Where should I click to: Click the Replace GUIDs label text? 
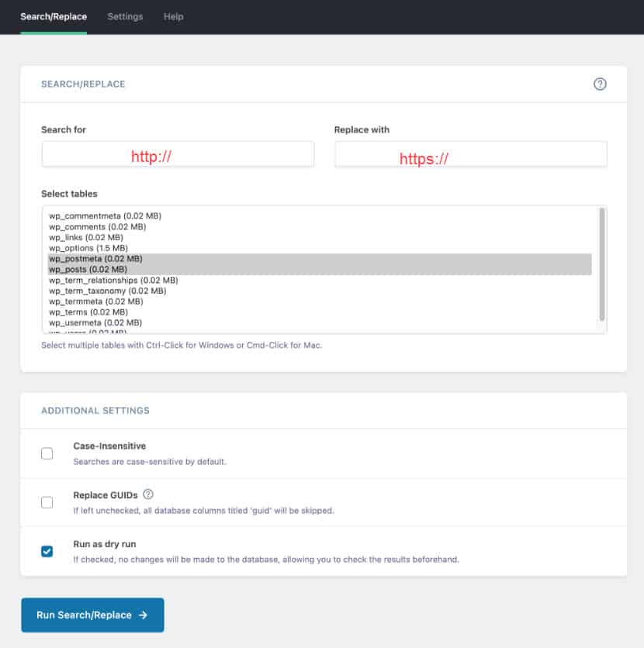click(106, 495)
